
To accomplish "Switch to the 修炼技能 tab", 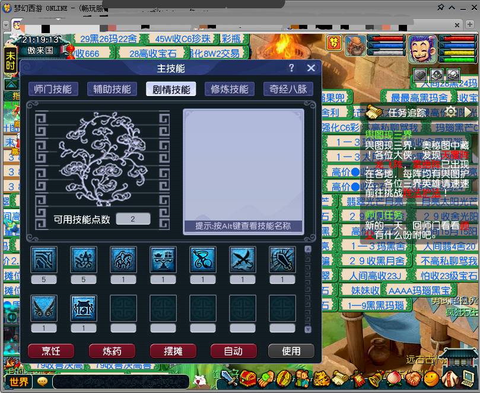I will [230, 90].
